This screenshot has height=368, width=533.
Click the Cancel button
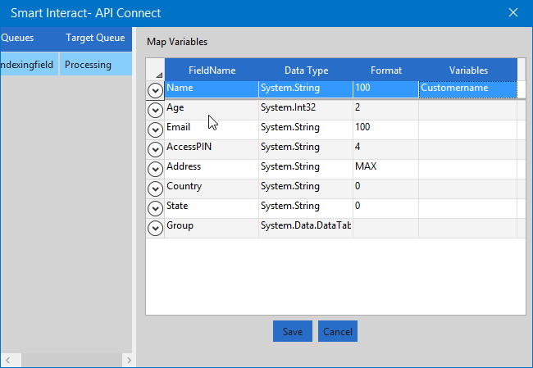tap(338, 332)
